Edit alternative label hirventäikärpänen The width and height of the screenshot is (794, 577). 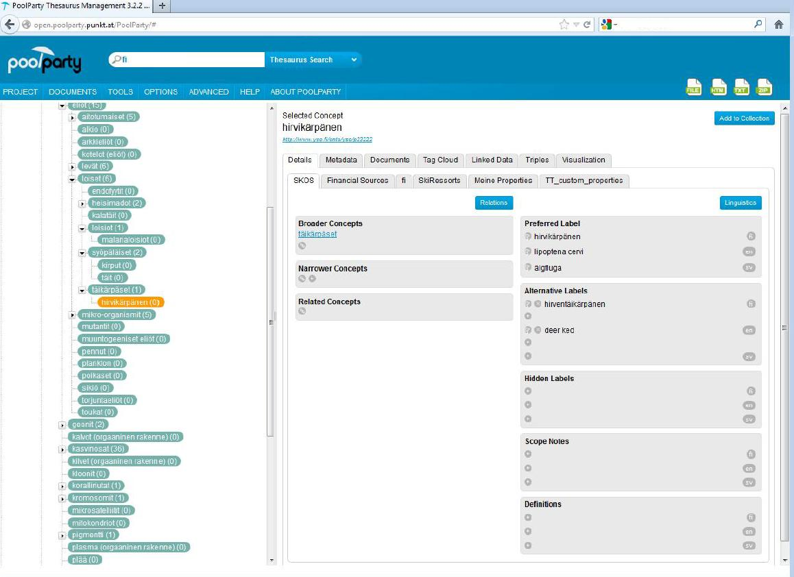(x=528, y=304)
